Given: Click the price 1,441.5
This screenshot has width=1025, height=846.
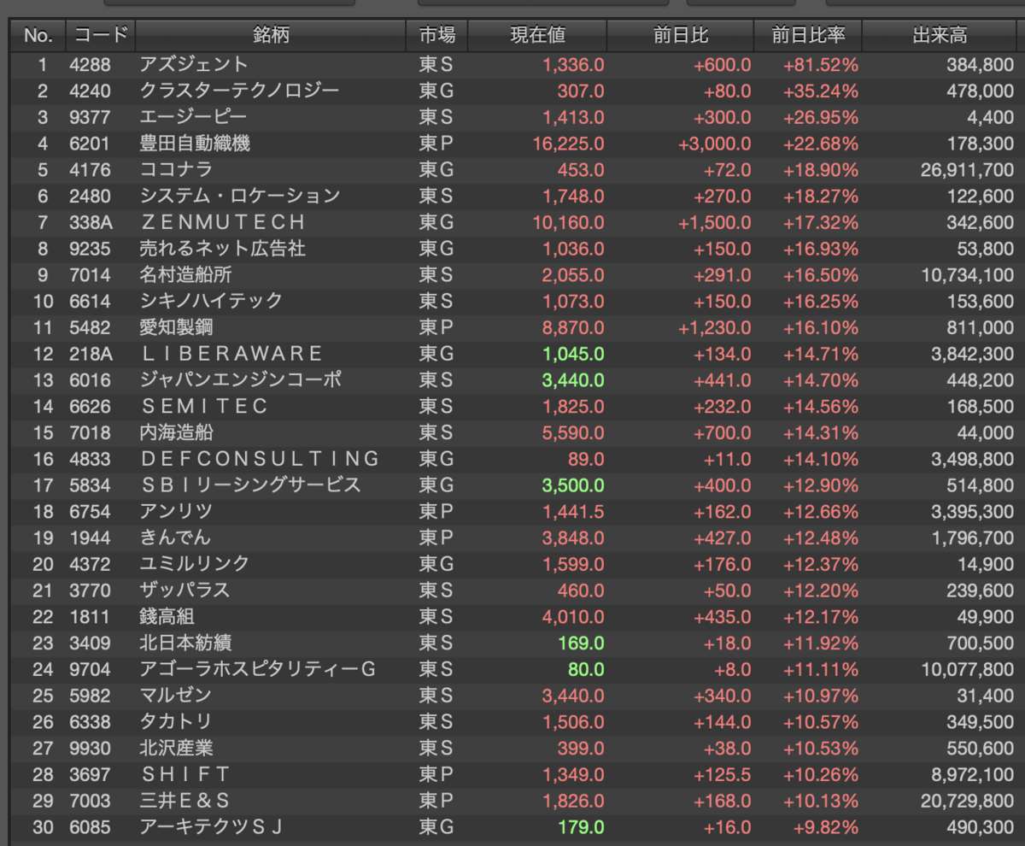Looking at the screenshot, I should pos(573,512).
